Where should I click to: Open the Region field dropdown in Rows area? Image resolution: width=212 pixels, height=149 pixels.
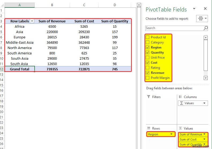tap(171, 134)
